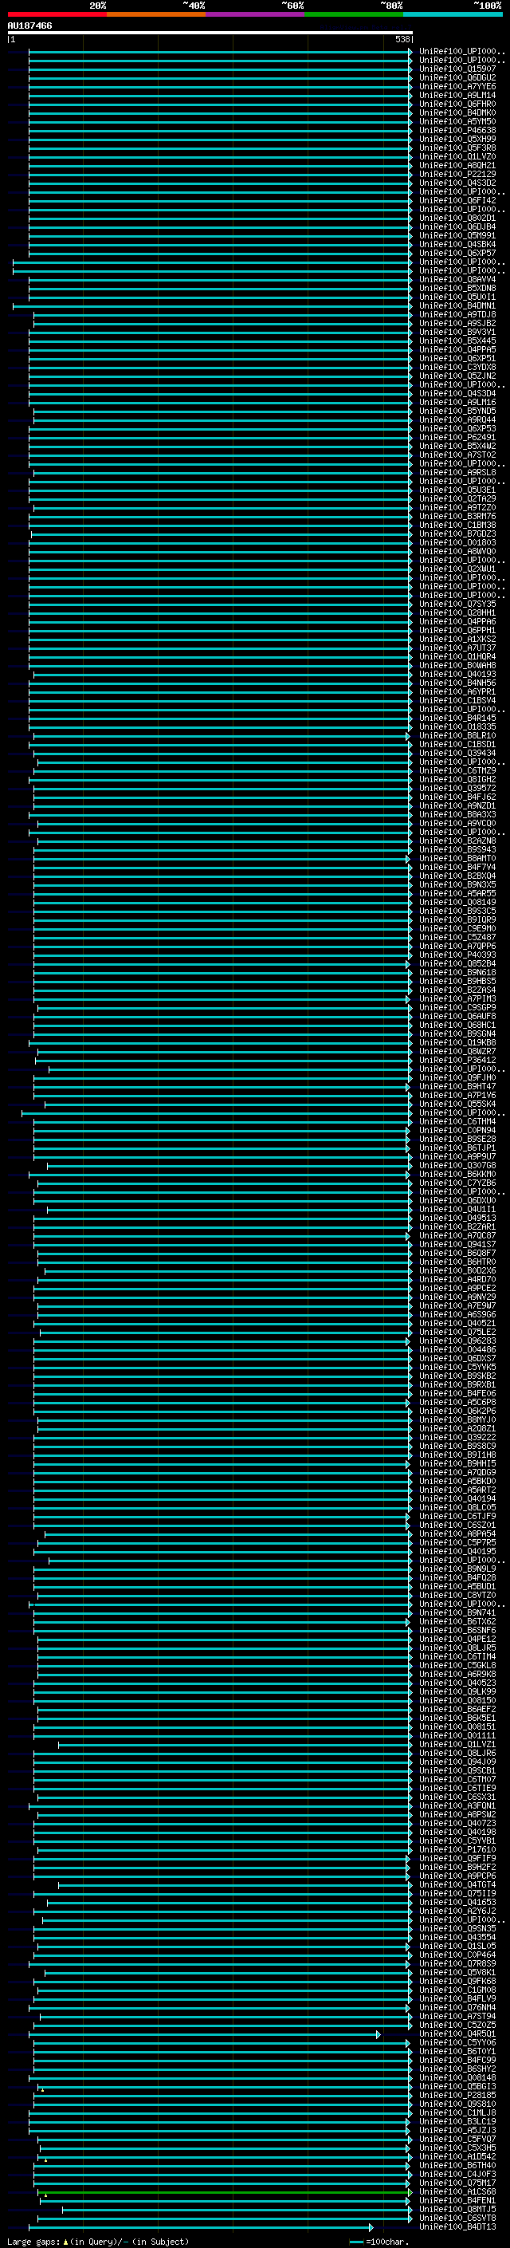The width and height of the screenshot is (510, 2248).
Task: Select hit label UniRef100_B5XDN8
Action: (457, 288)
